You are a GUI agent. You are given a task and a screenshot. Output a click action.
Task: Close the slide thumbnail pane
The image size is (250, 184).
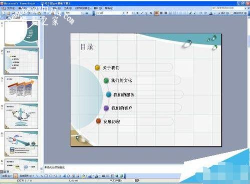click(41, 17)
